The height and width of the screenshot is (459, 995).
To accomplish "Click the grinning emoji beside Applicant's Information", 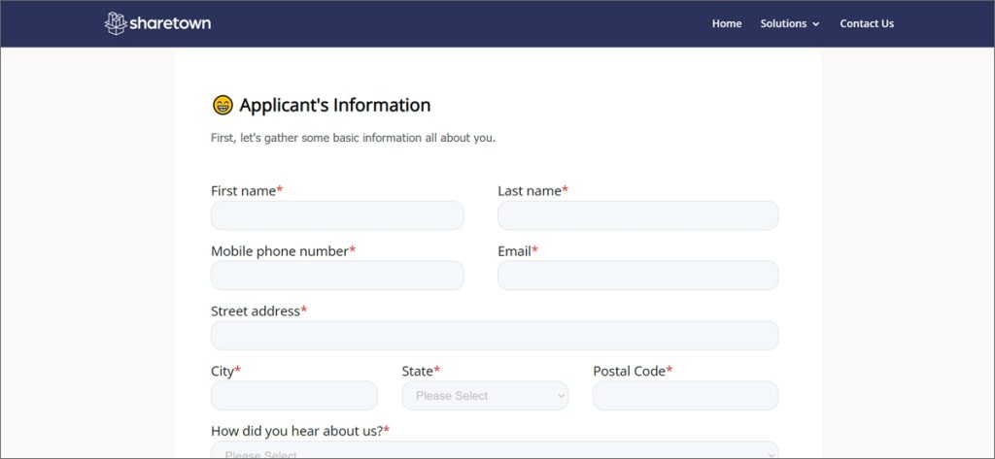I will (223, 105).
